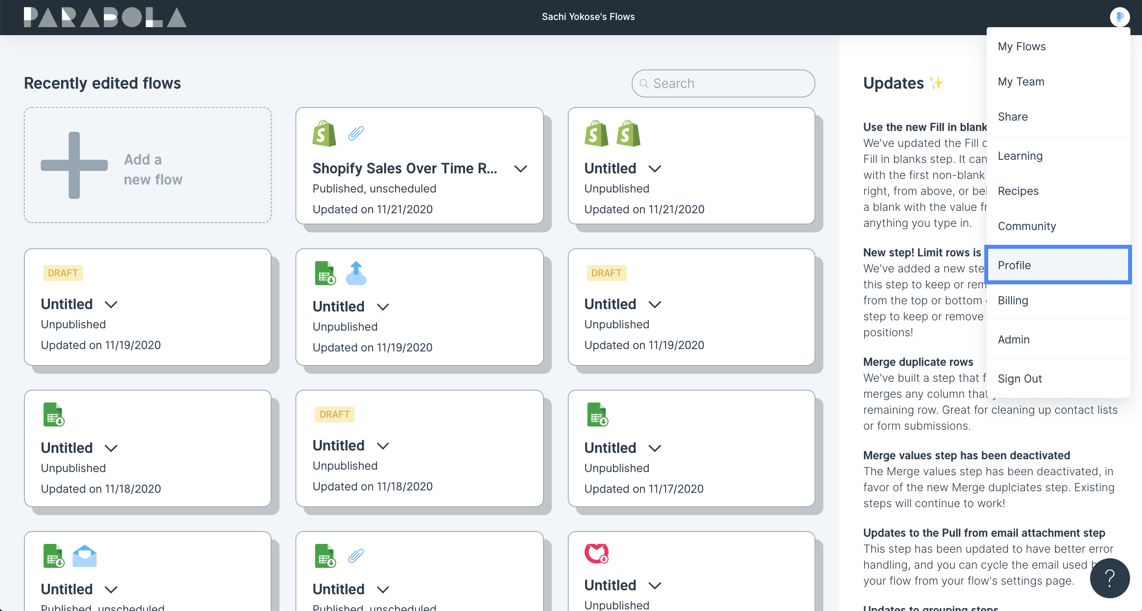Click the paperclip icon on Shopify Sales flow
Viewport: 1142px width, 611px height.
click(x=356, y=133)
